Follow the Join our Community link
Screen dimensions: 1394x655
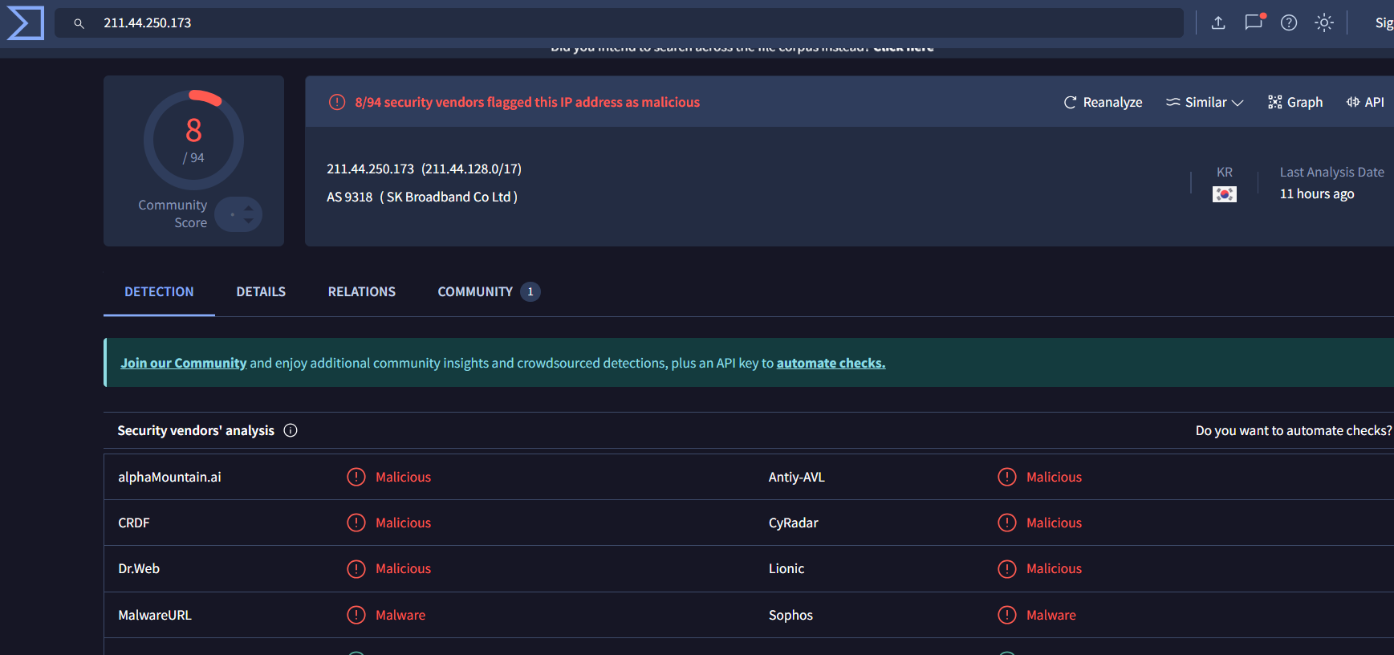(184, 363)
